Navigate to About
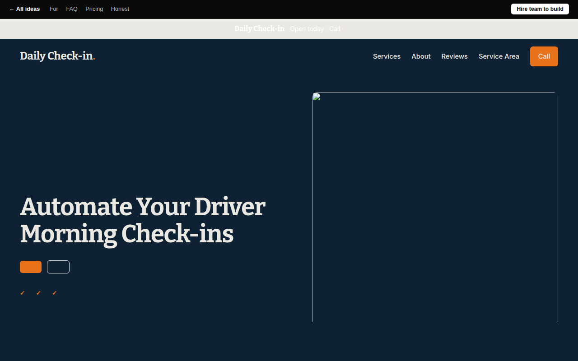The width and height of the screenshot is (578, 361). click(421, 56)
